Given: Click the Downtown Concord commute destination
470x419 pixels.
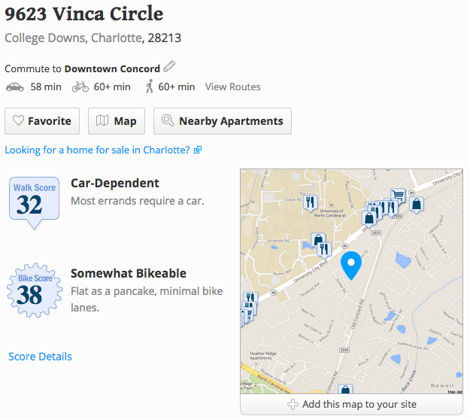Looking at the screenshot, I should (x=112, y=68).
